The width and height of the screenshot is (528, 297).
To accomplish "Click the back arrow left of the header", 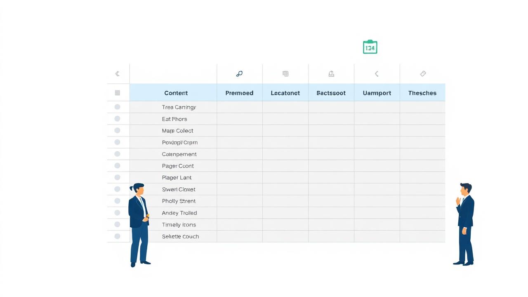I will click(117, 73).
